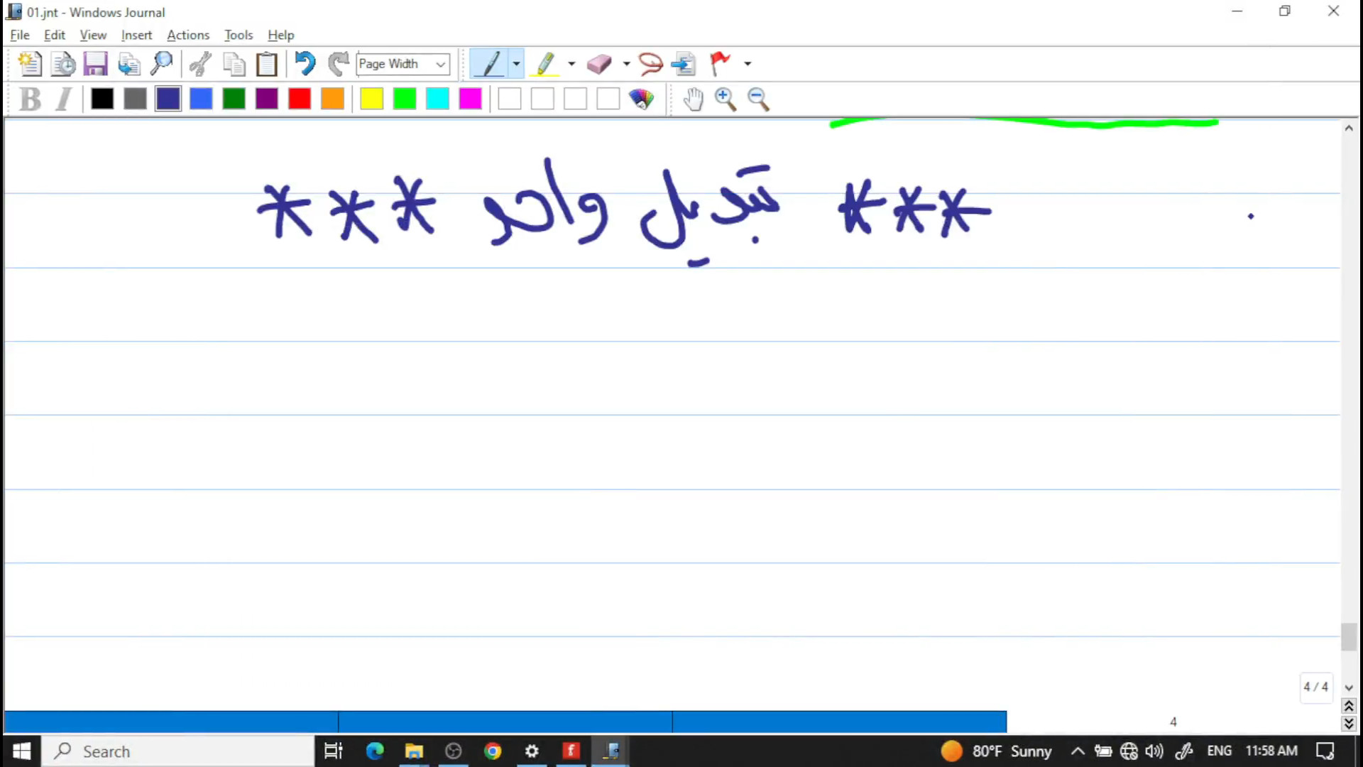Image resolution: width=1363 pixels, height=767 pixels.
Task: Pick the magenta highlighter color
Action: [471, 99]
